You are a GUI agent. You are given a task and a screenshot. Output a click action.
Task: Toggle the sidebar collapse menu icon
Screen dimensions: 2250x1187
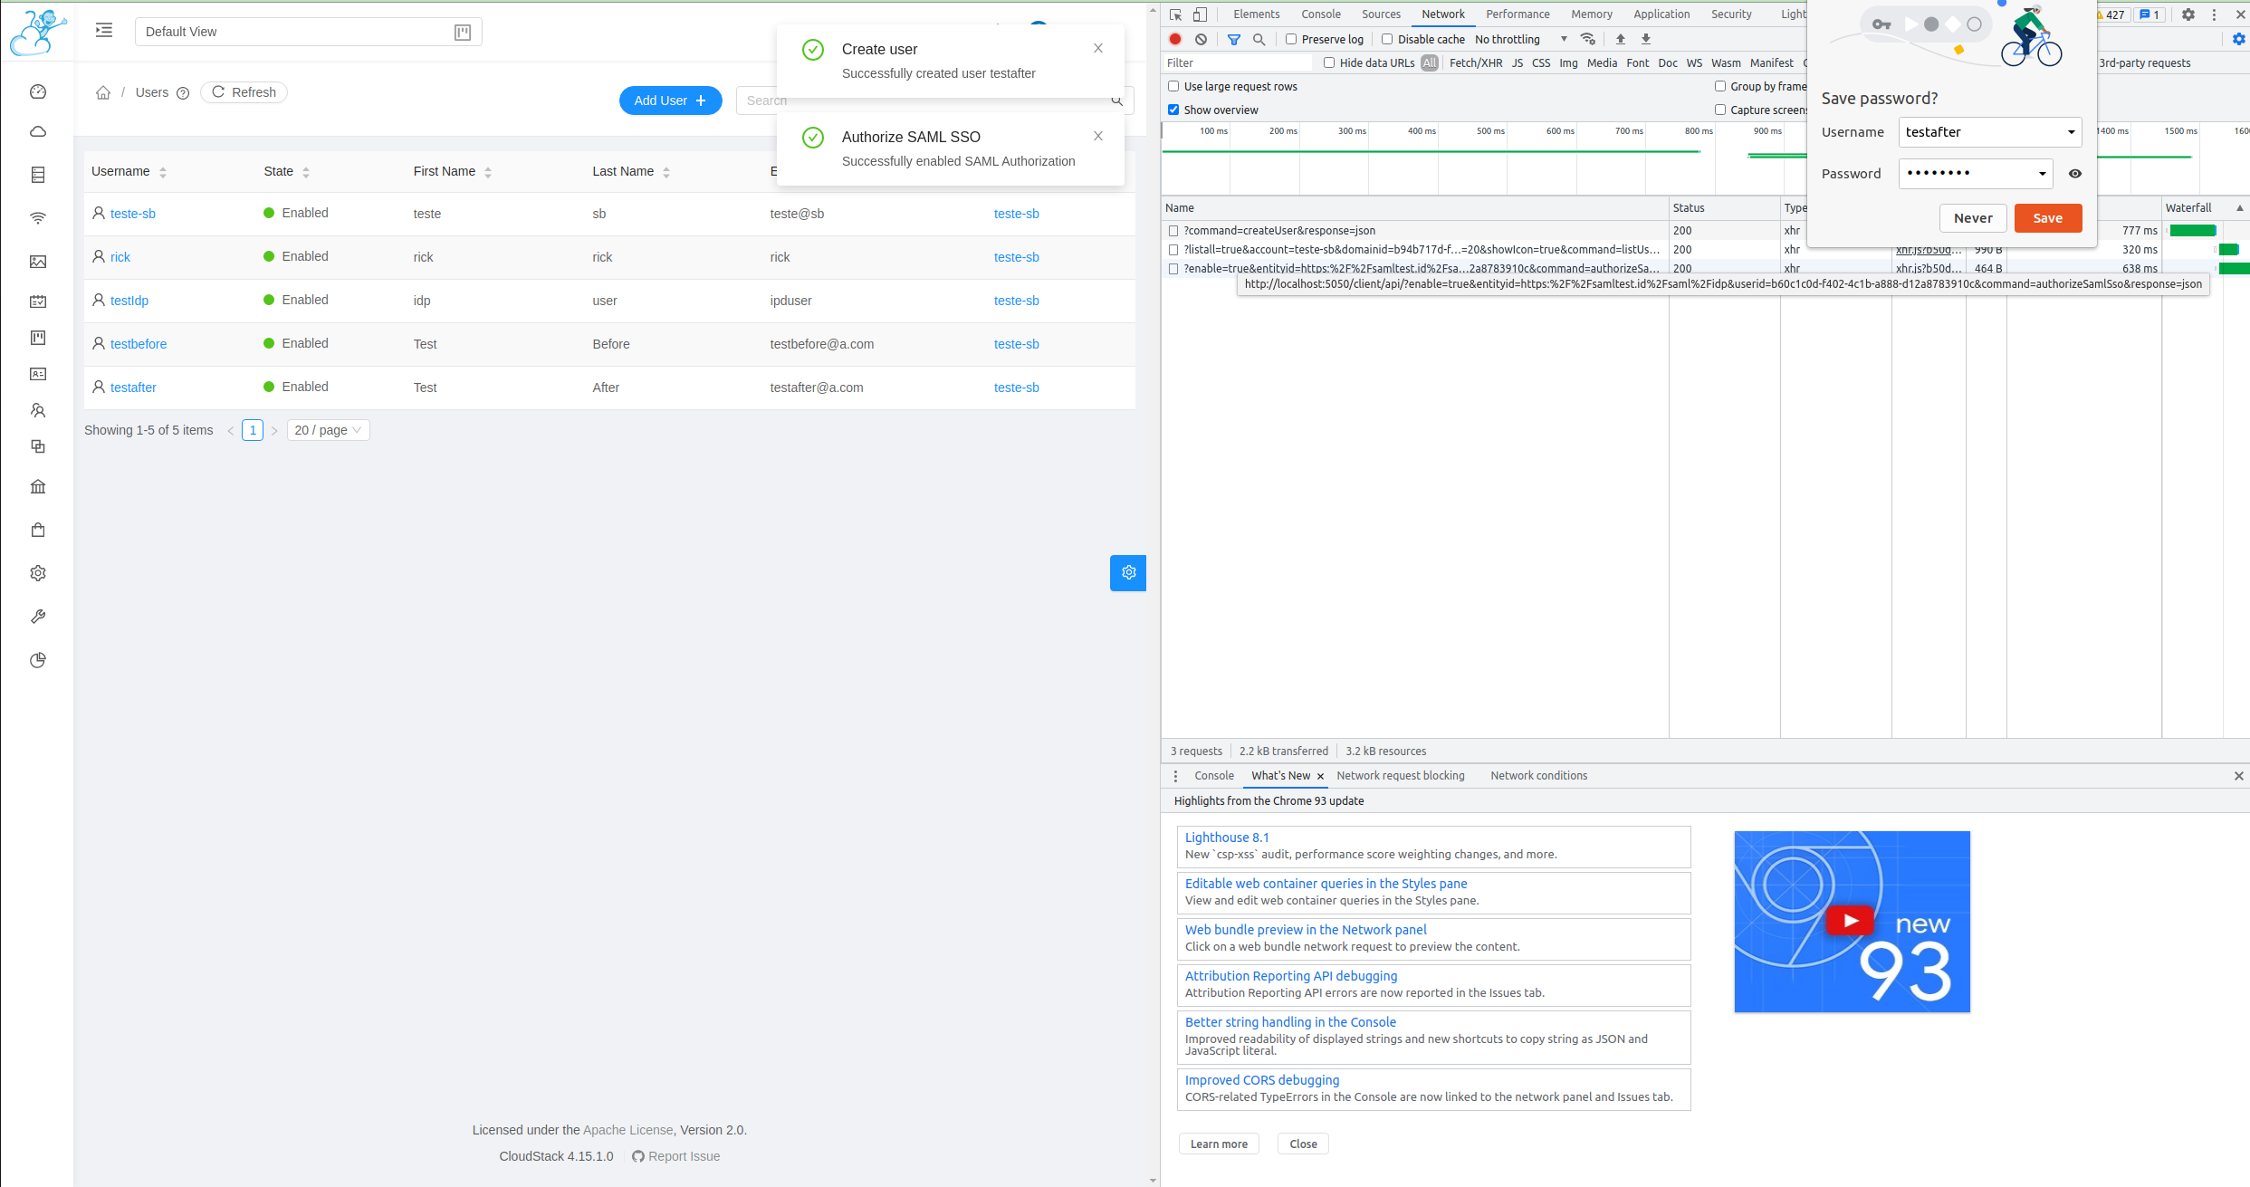point(104,31)
